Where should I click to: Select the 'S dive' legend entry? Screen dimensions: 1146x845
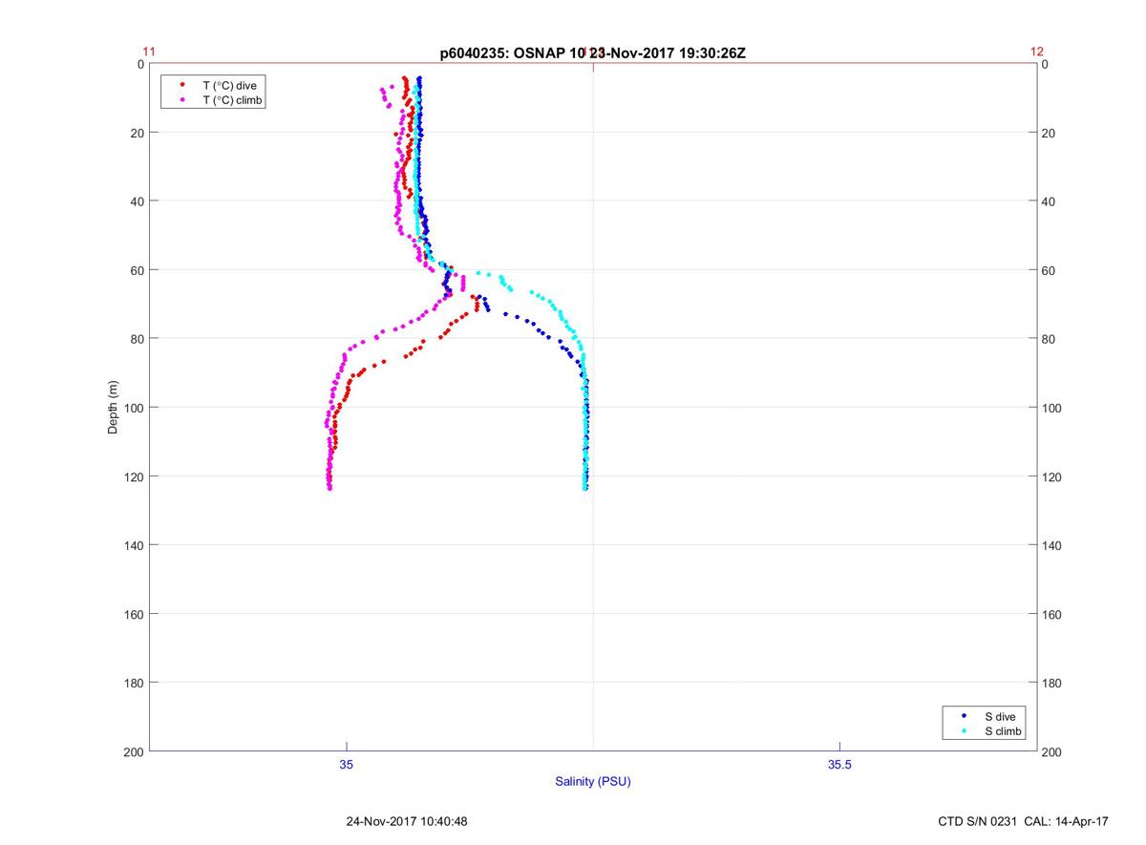(x=1000, y=716)
